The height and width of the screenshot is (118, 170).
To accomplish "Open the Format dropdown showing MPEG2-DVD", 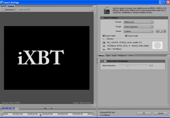I will coord(138,22).
